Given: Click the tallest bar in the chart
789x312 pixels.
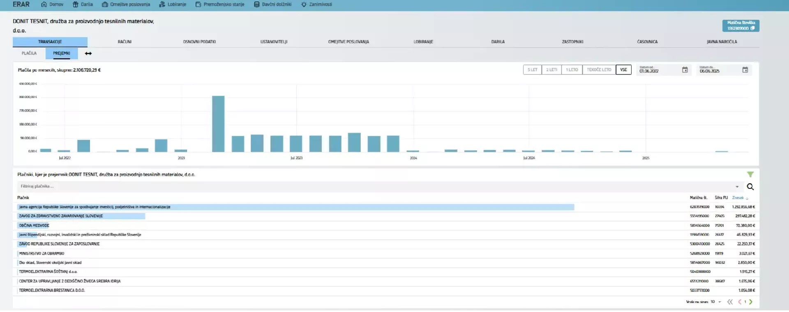Looking at the screenshot, I should click(x=218, y=124).
